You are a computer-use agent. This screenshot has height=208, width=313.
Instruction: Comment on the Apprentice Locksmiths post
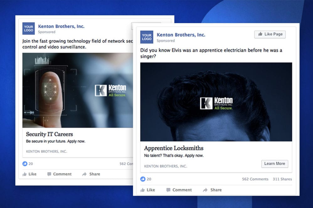click(179, 190)
